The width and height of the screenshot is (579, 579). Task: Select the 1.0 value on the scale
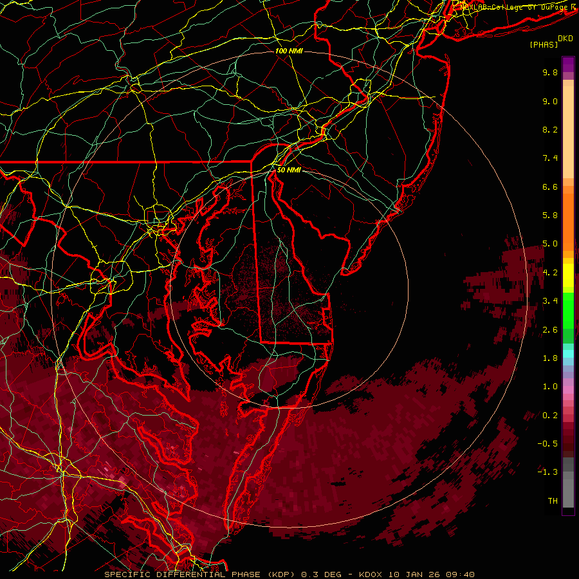(x=550, y=387)
